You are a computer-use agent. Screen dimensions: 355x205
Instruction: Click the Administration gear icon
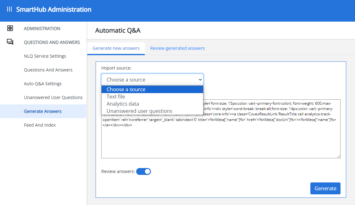tap(10, 29)
